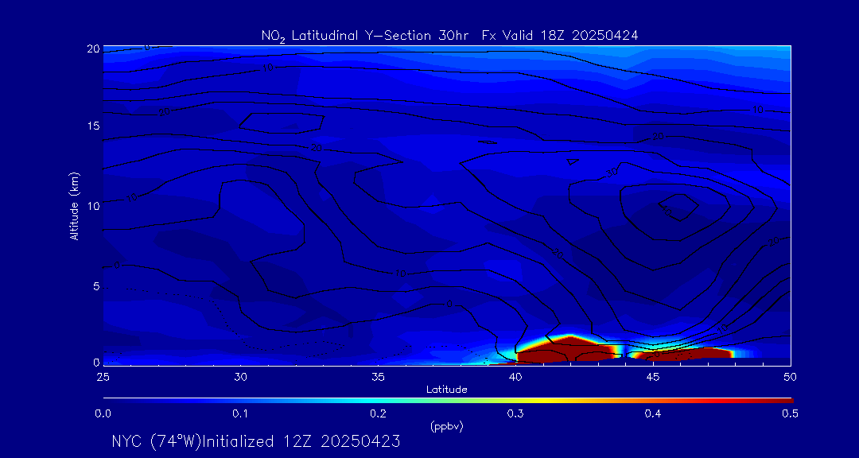Click the 'Latitude' x-axis label
This screenshot has height=458, width=859.
(447, 390)
